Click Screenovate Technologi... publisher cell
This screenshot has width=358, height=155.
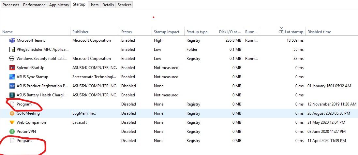95,77
